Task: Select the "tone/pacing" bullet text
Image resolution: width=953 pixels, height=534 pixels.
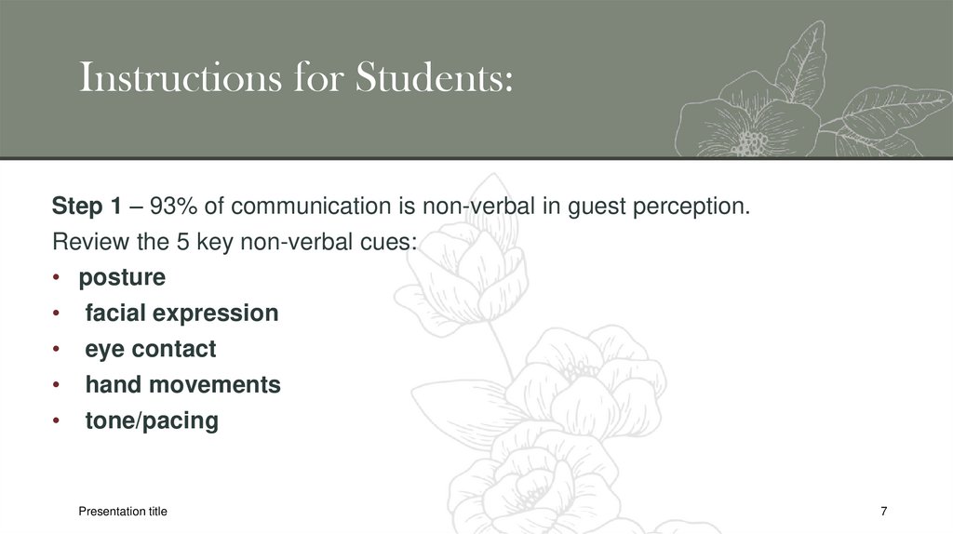Action: (x=152, y=421)
